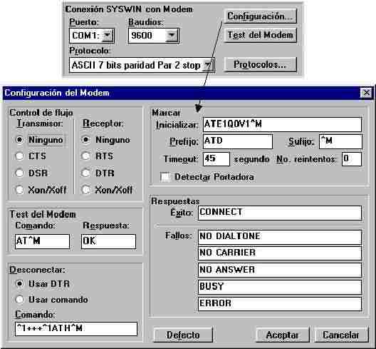Image resolution: width=376 pixels, height=349 pixels.
Task: Select RTS for Receptor flow control
Action: [x=86, y=156]
